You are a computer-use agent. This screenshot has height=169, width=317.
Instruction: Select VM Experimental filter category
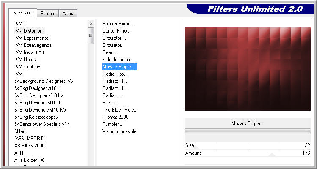point(32,38)
